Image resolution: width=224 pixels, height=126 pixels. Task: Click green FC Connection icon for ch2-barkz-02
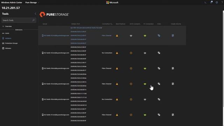coord(145,36)
